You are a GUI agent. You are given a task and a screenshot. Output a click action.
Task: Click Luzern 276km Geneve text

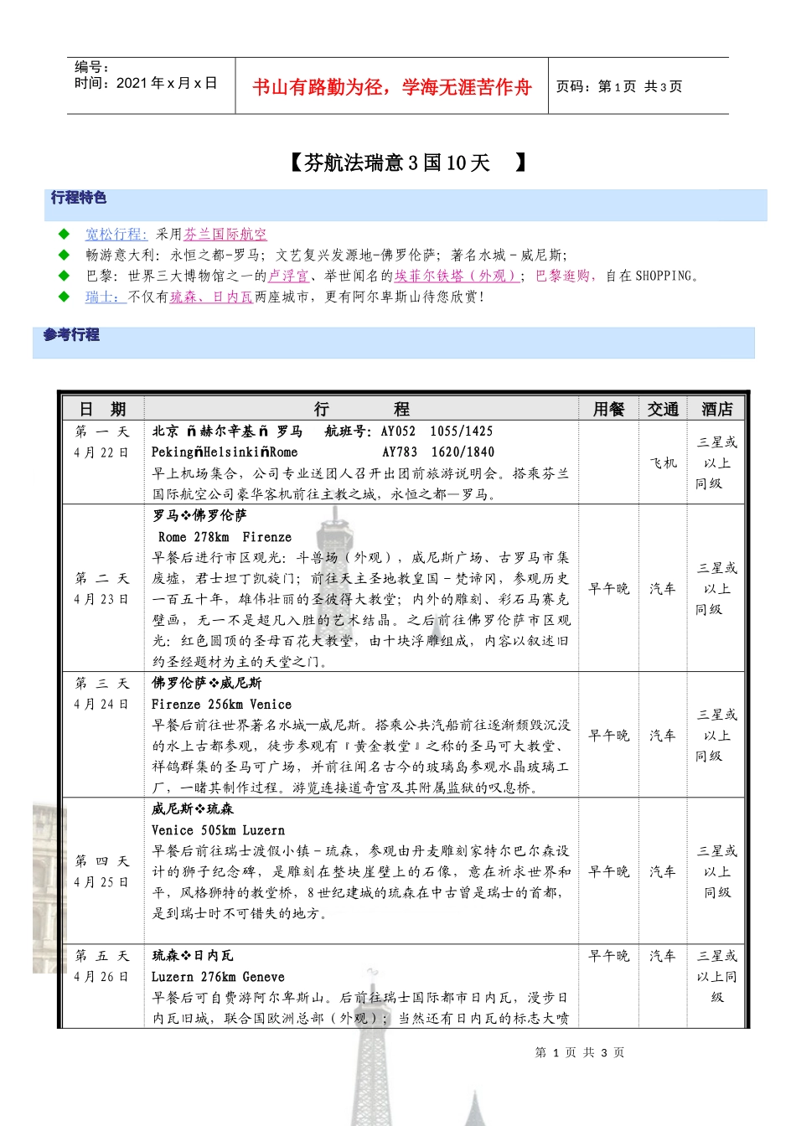[218, 977]
